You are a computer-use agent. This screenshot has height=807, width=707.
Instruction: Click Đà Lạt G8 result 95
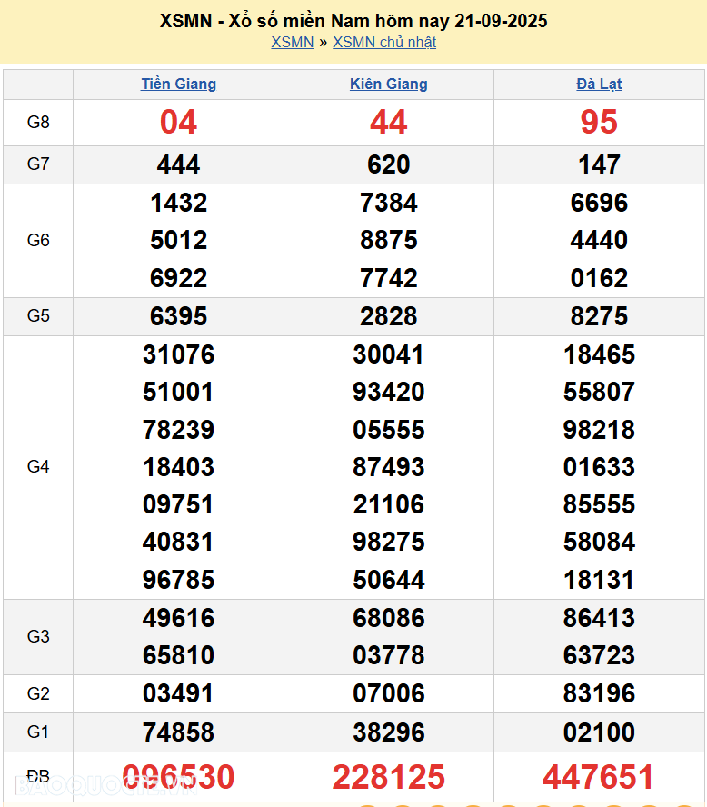coord(599,122)
